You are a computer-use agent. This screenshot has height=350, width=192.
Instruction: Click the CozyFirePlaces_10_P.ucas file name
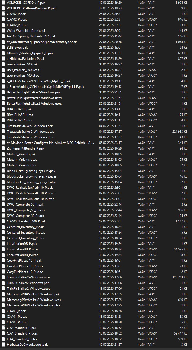25,266
